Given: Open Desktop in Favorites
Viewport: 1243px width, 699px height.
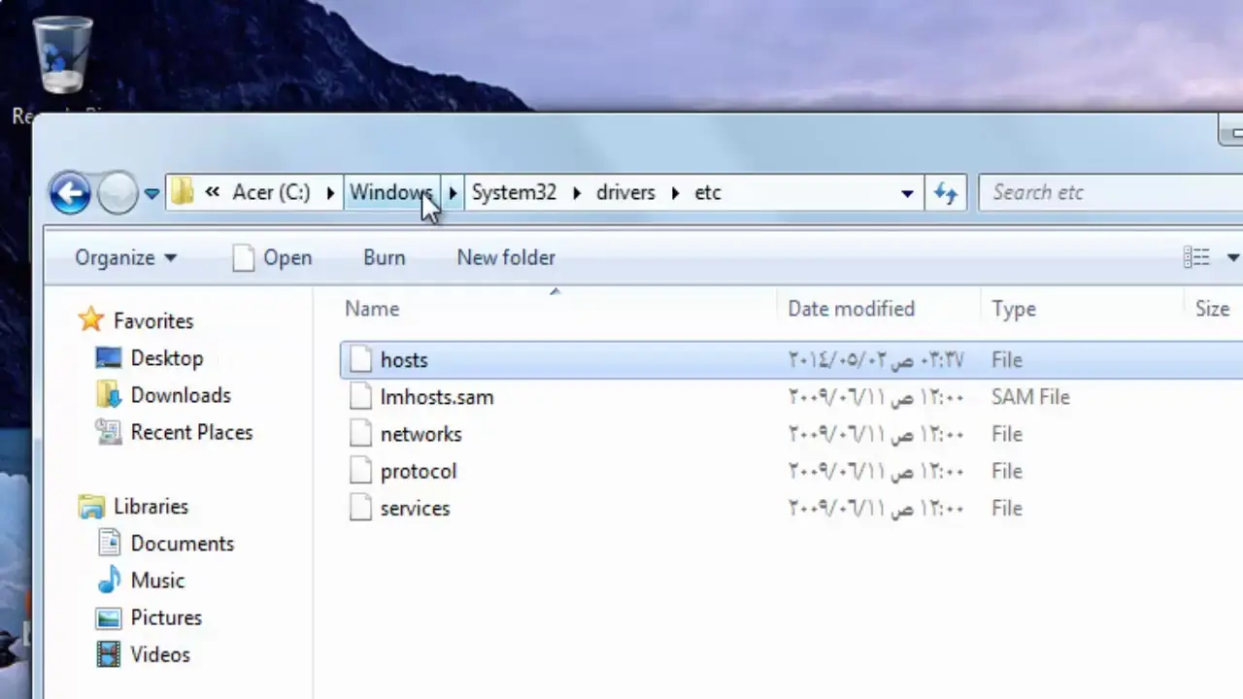Looking at the screenshot, I should pyautogui.click(x=167, y=358).
